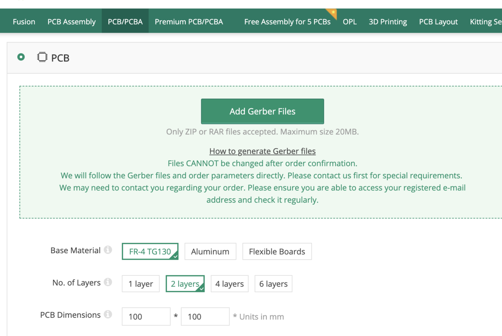Click the 'Base Material' label
Screen dimensions: 502x336
point(75,250)
